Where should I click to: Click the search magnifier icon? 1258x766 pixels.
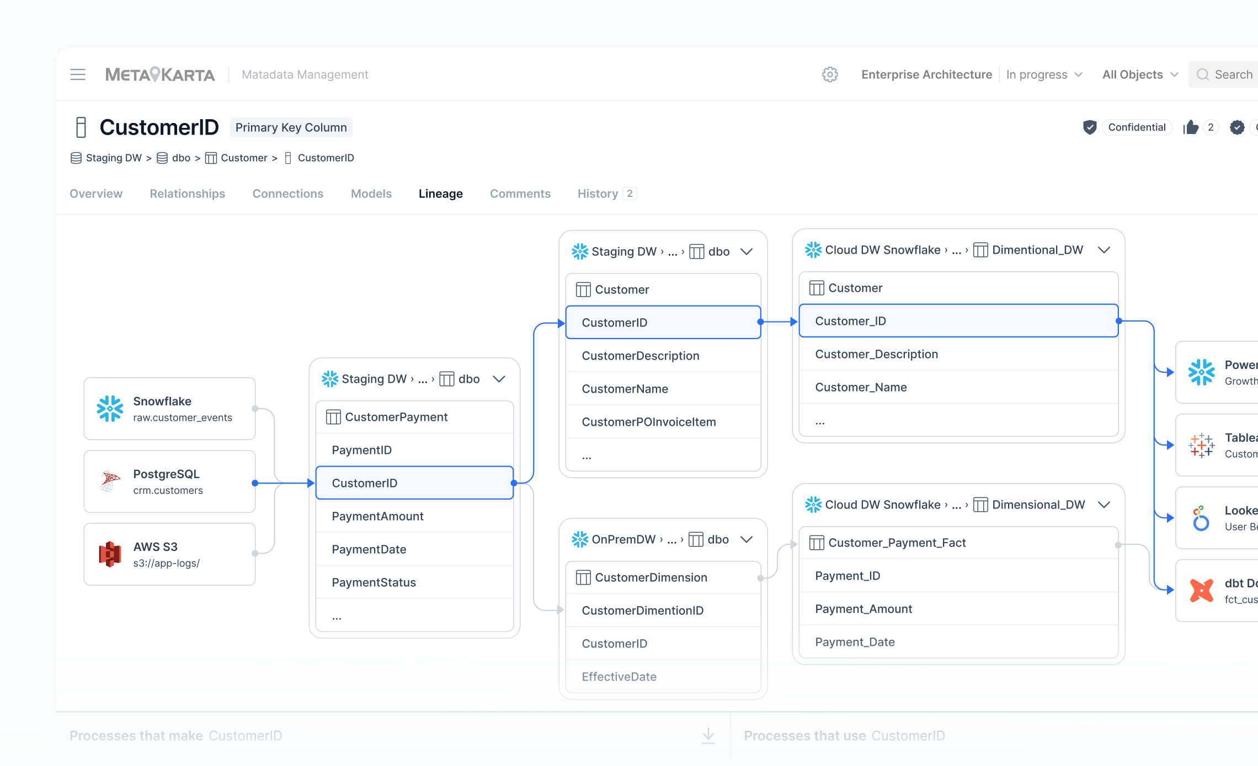[1203, 74]
